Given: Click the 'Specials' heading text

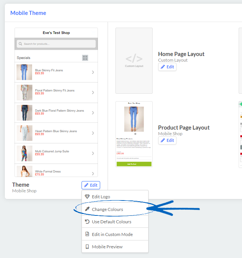Looking at the screenshot, I should [23, 58].
